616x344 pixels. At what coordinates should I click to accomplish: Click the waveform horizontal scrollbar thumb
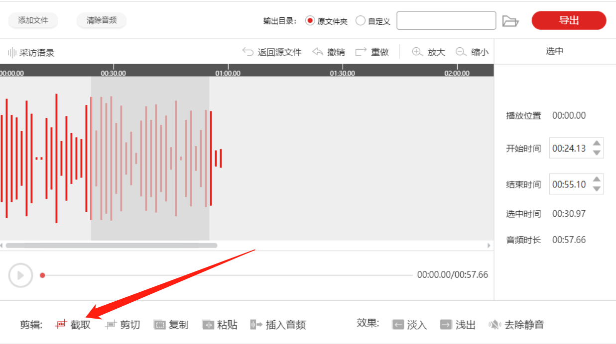click(112, 245)
